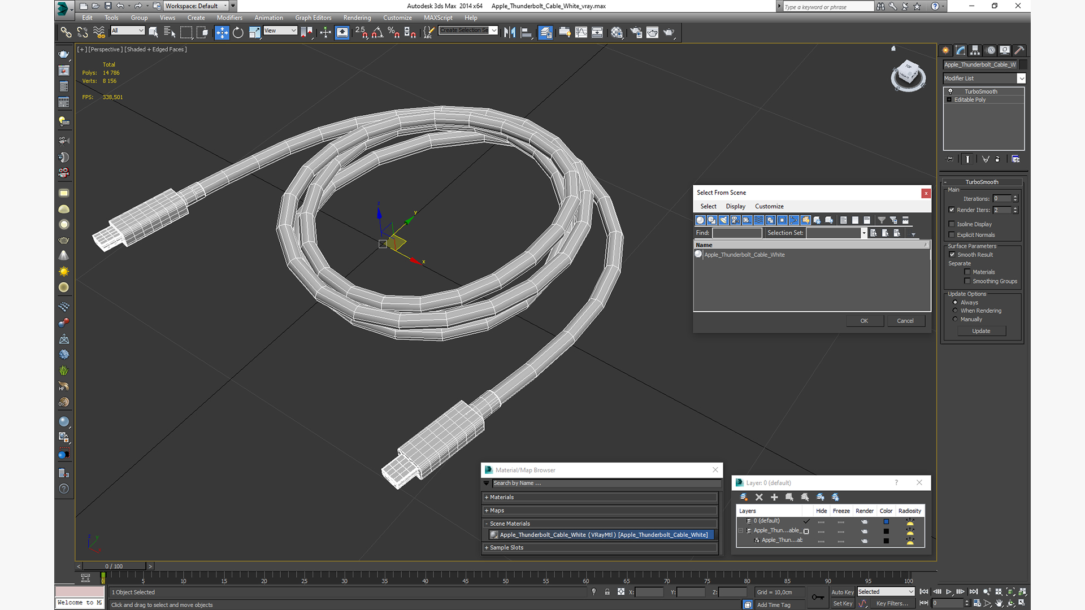Open Key Filters dialog
The image size is (1085, 610).
click(x=892, y=603)
